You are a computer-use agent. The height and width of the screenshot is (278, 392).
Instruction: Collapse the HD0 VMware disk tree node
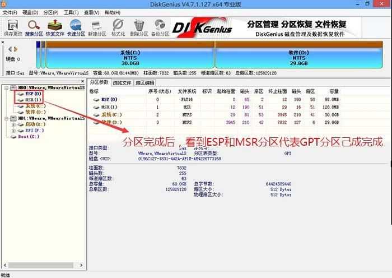6,88
